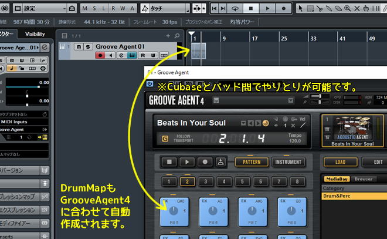Open the EDIT page
The width and height of the screenshot is (387, 239).
pyautogui.click(x=375, y=162)
